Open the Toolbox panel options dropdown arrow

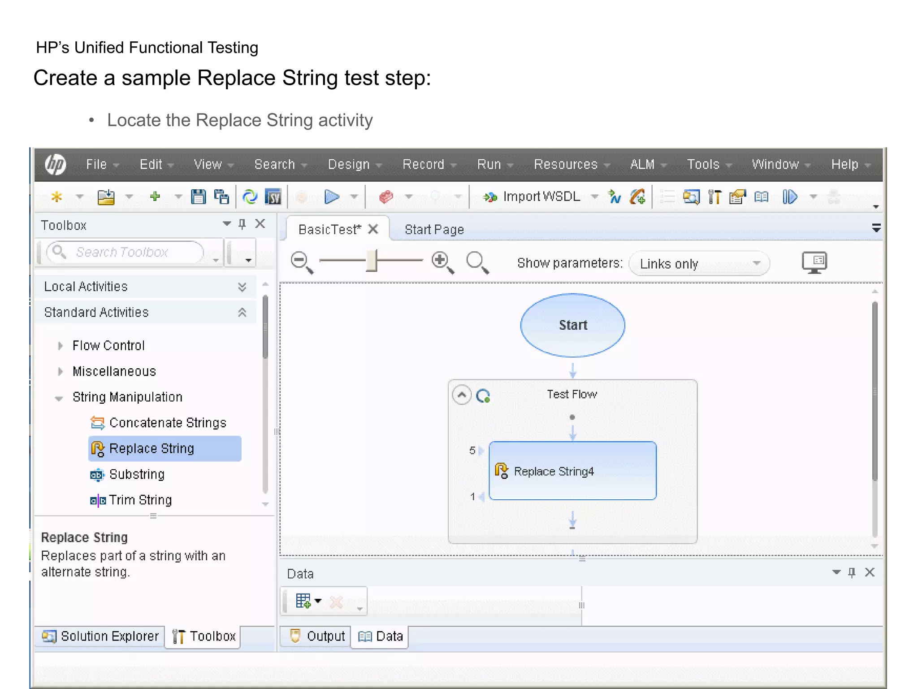226,223
